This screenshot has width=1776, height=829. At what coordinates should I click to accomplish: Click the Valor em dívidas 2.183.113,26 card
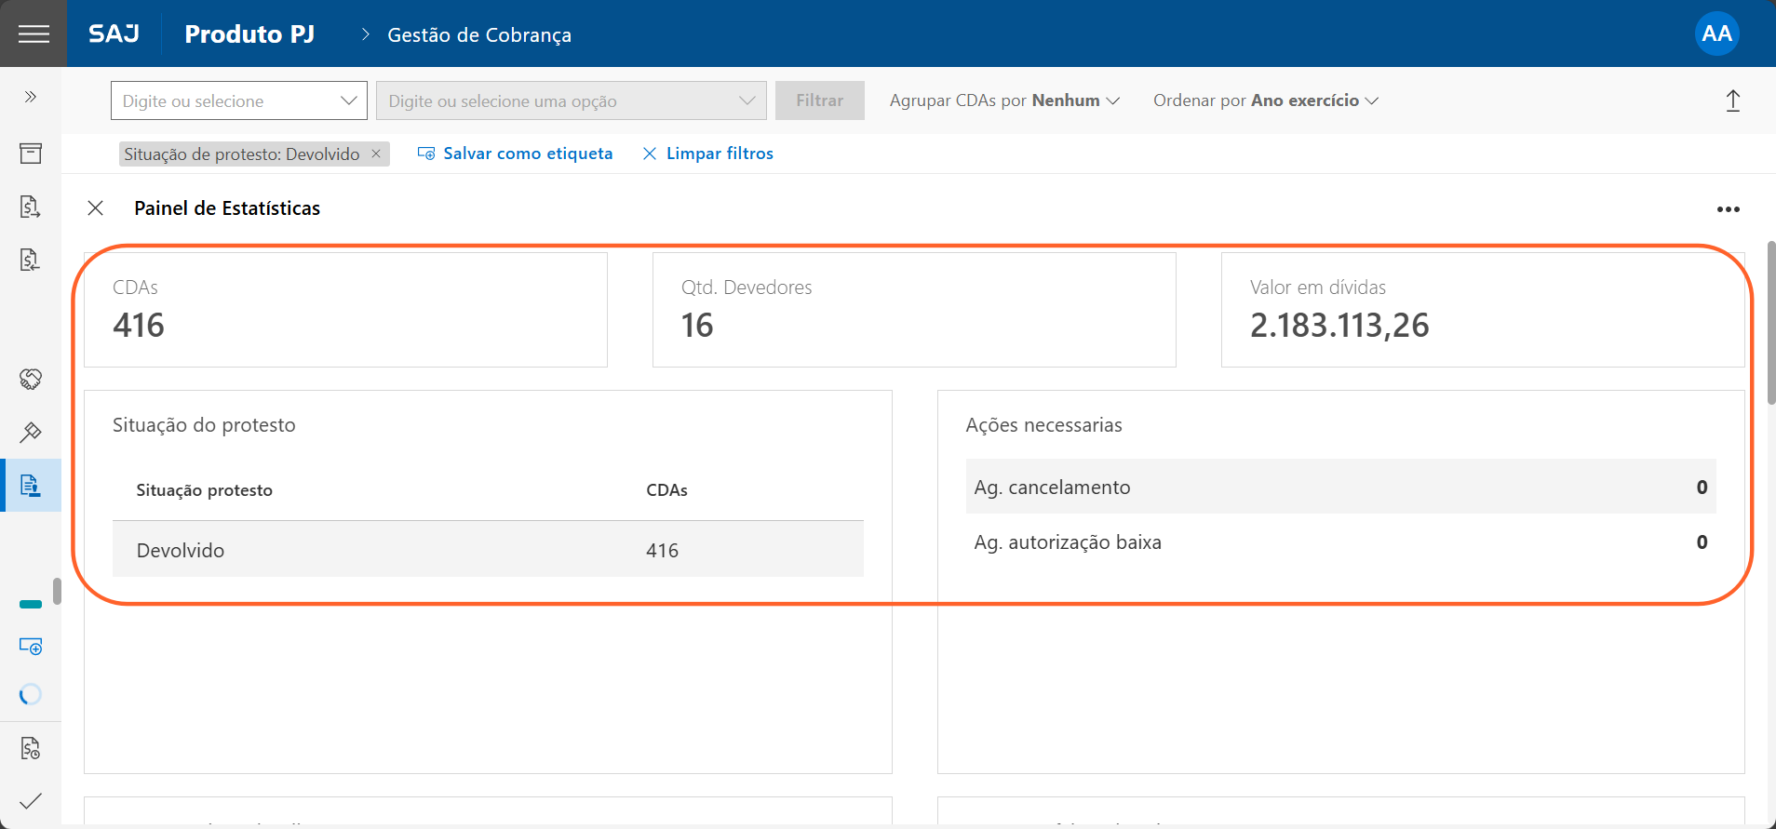point(1483,310)
